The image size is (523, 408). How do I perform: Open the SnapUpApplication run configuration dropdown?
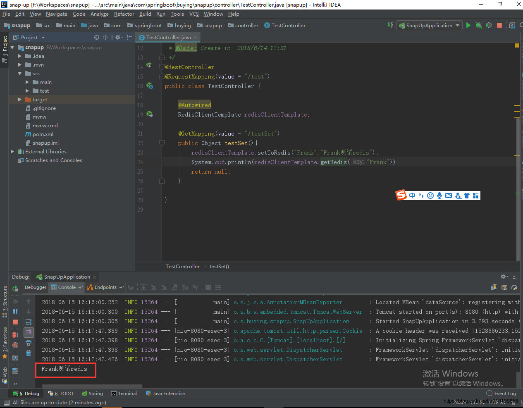click(x=429, y=25)
